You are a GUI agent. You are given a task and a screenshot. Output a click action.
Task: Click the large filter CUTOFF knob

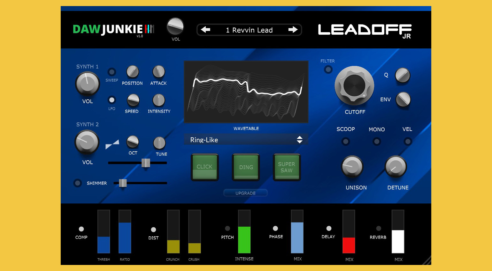354,86
